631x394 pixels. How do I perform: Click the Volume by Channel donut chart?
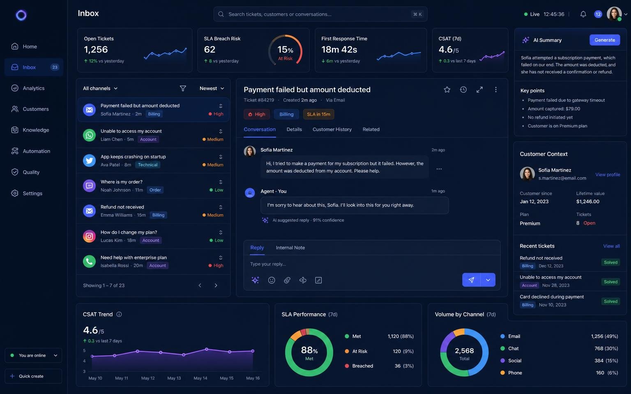click(464, 352)
